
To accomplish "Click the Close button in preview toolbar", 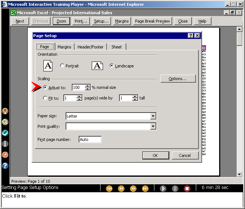I will pos(183,21).
